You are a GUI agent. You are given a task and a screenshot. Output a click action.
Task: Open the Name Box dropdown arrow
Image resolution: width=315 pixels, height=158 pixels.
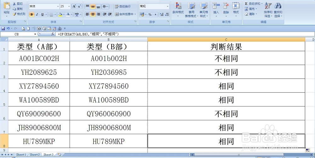35,34
